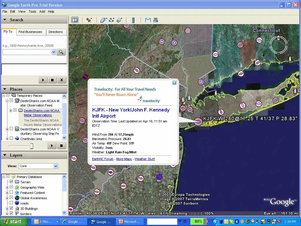Open the 2 Micr... taskbar group
Image resolution: width=301 pixels, height=226 pixels.
click(45, 222)
